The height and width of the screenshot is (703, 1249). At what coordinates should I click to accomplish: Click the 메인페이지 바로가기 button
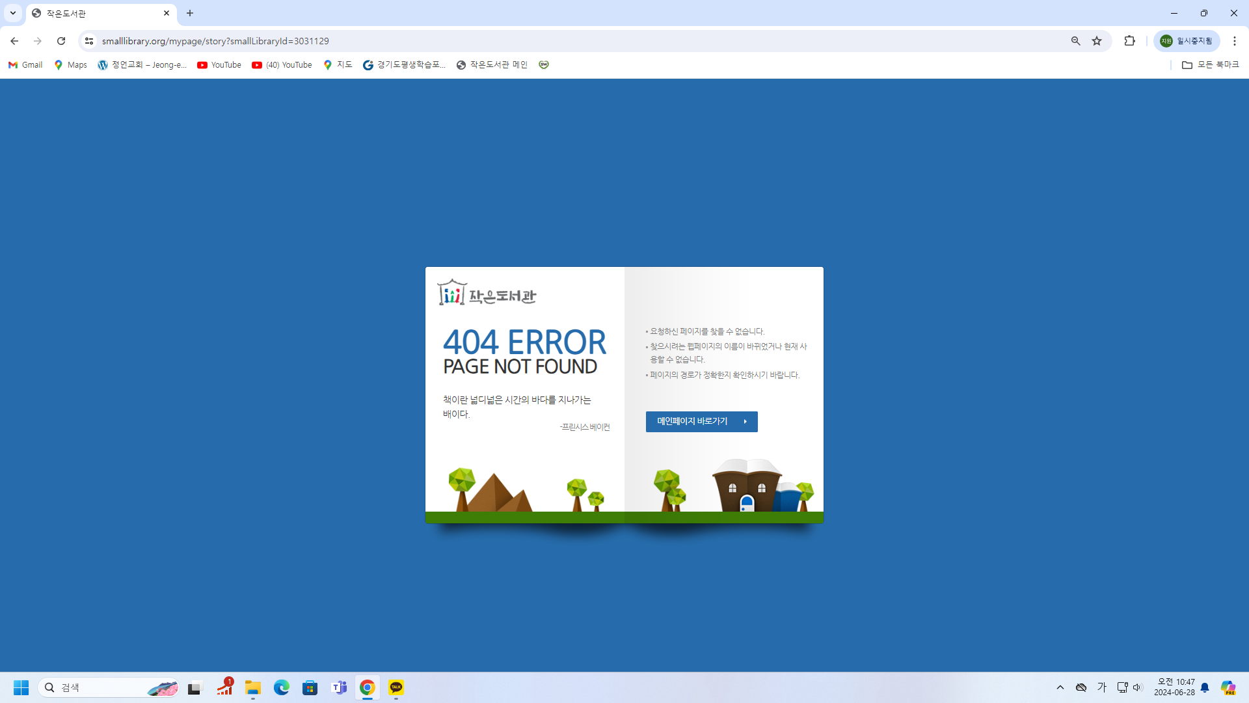click(701, 421)
